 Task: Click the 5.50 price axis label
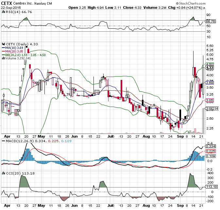click(210, 46)
